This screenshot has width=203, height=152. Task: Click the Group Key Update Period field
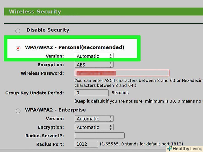pos(91,93)
